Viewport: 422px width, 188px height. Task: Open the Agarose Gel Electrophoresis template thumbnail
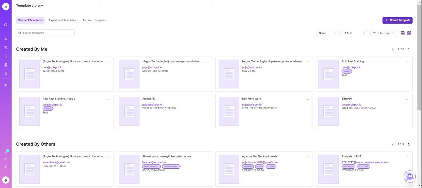coord(229,169)
